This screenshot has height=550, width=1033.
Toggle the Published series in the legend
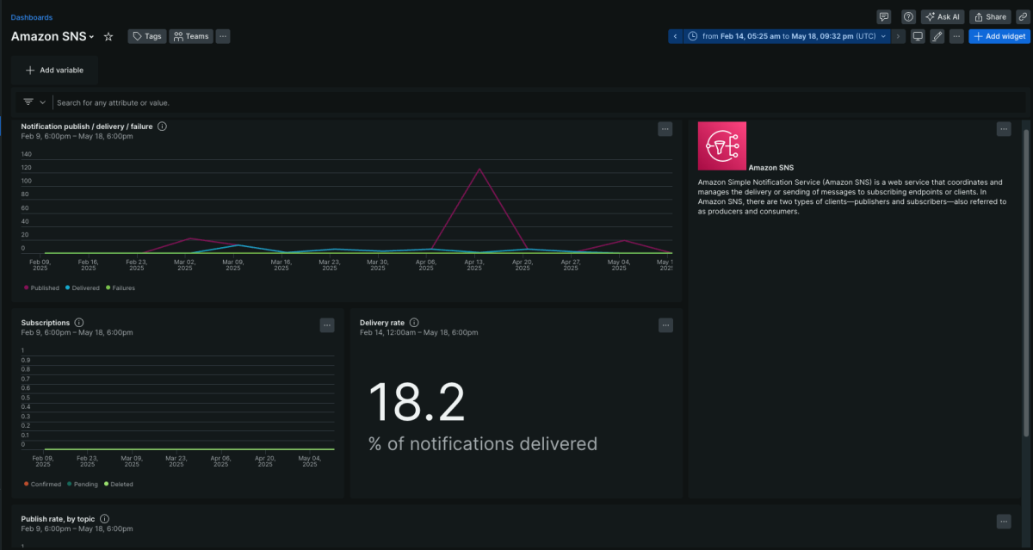[41, 287]
